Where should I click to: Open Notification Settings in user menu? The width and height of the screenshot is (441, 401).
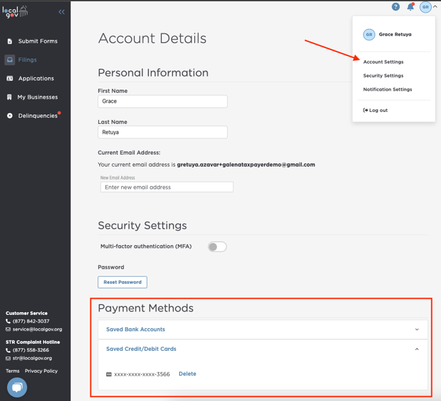(388, 90)
